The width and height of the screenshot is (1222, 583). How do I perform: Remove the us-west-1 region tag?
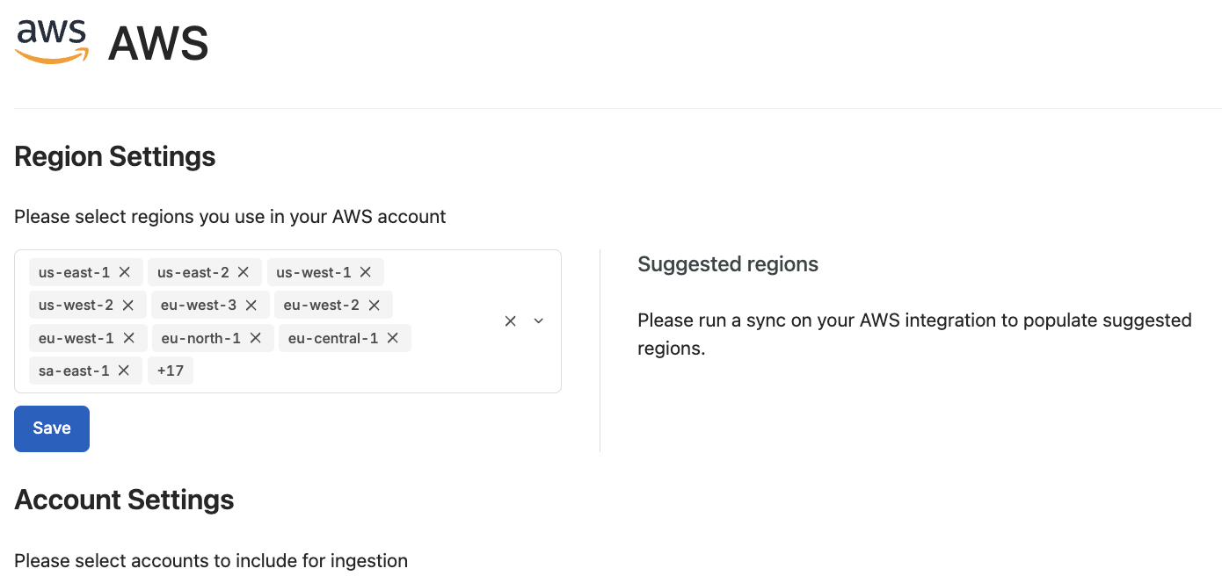pos(366,272)
